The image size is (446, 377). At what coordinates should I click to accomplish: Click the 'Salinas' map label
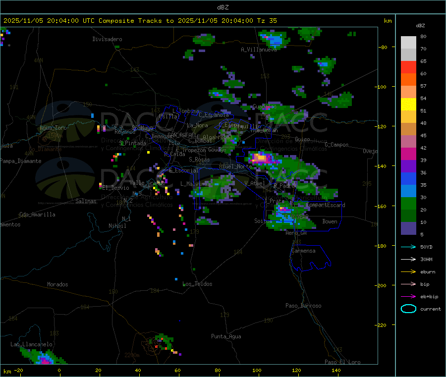(86, 201)
